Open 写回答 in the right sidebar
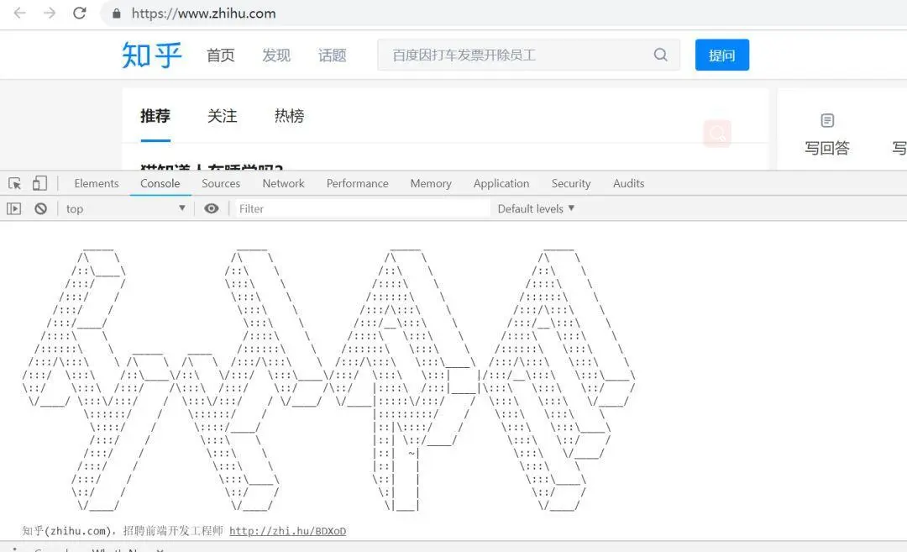 827,136
